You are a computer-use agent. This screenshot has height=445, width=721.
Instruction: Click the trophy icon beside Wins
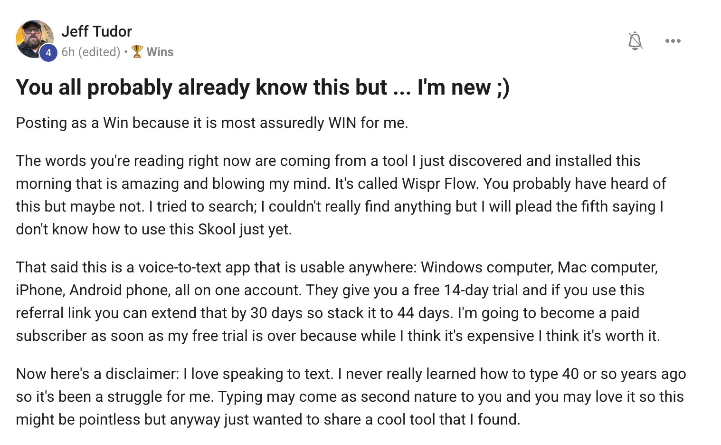[x=137, y=51]
